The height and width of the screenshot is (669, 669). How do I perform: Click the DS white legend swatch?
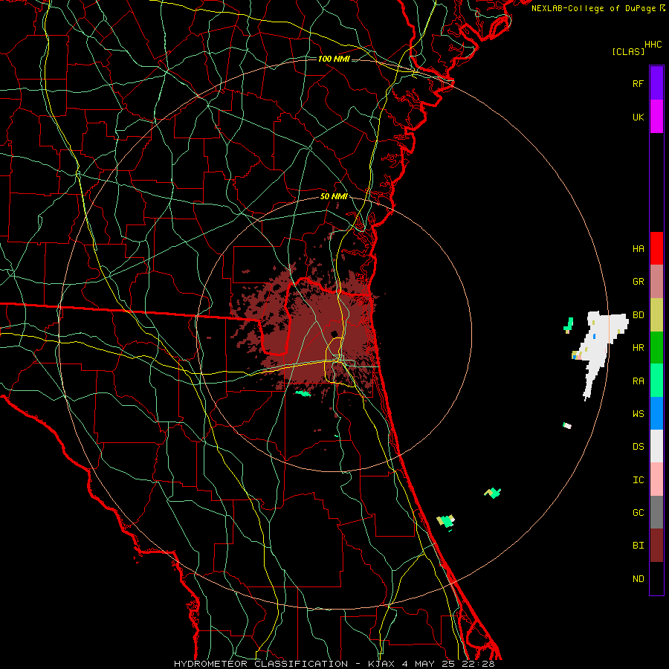[656, 446]
